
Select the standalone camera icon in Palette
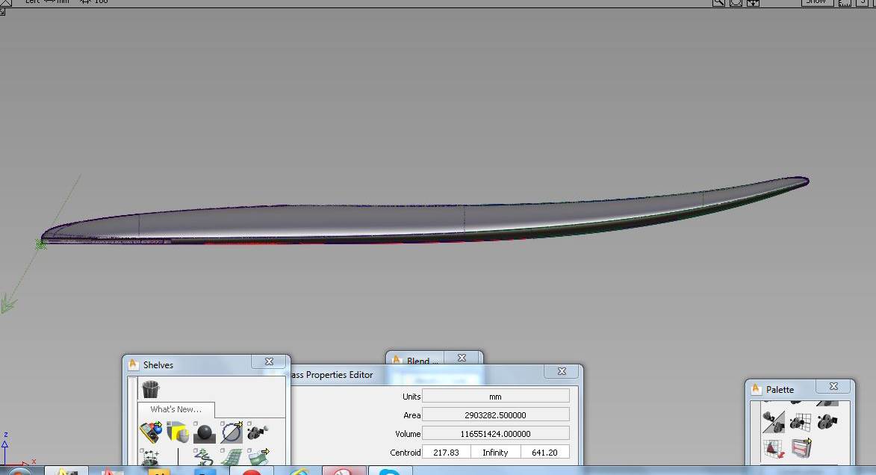point(826,422)
